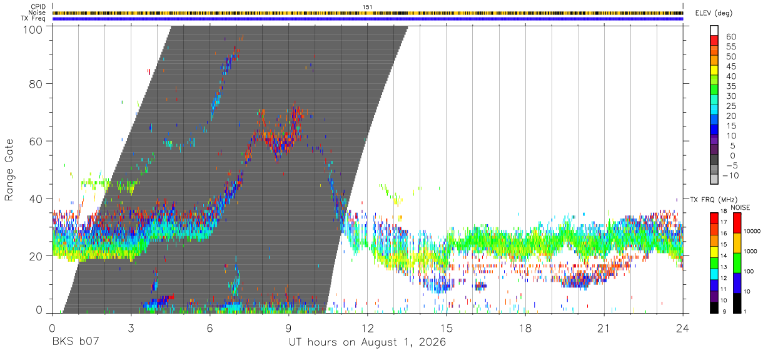
Task: Click the red 18 MHz TX frequency swatch
Action: pos(714,217)
